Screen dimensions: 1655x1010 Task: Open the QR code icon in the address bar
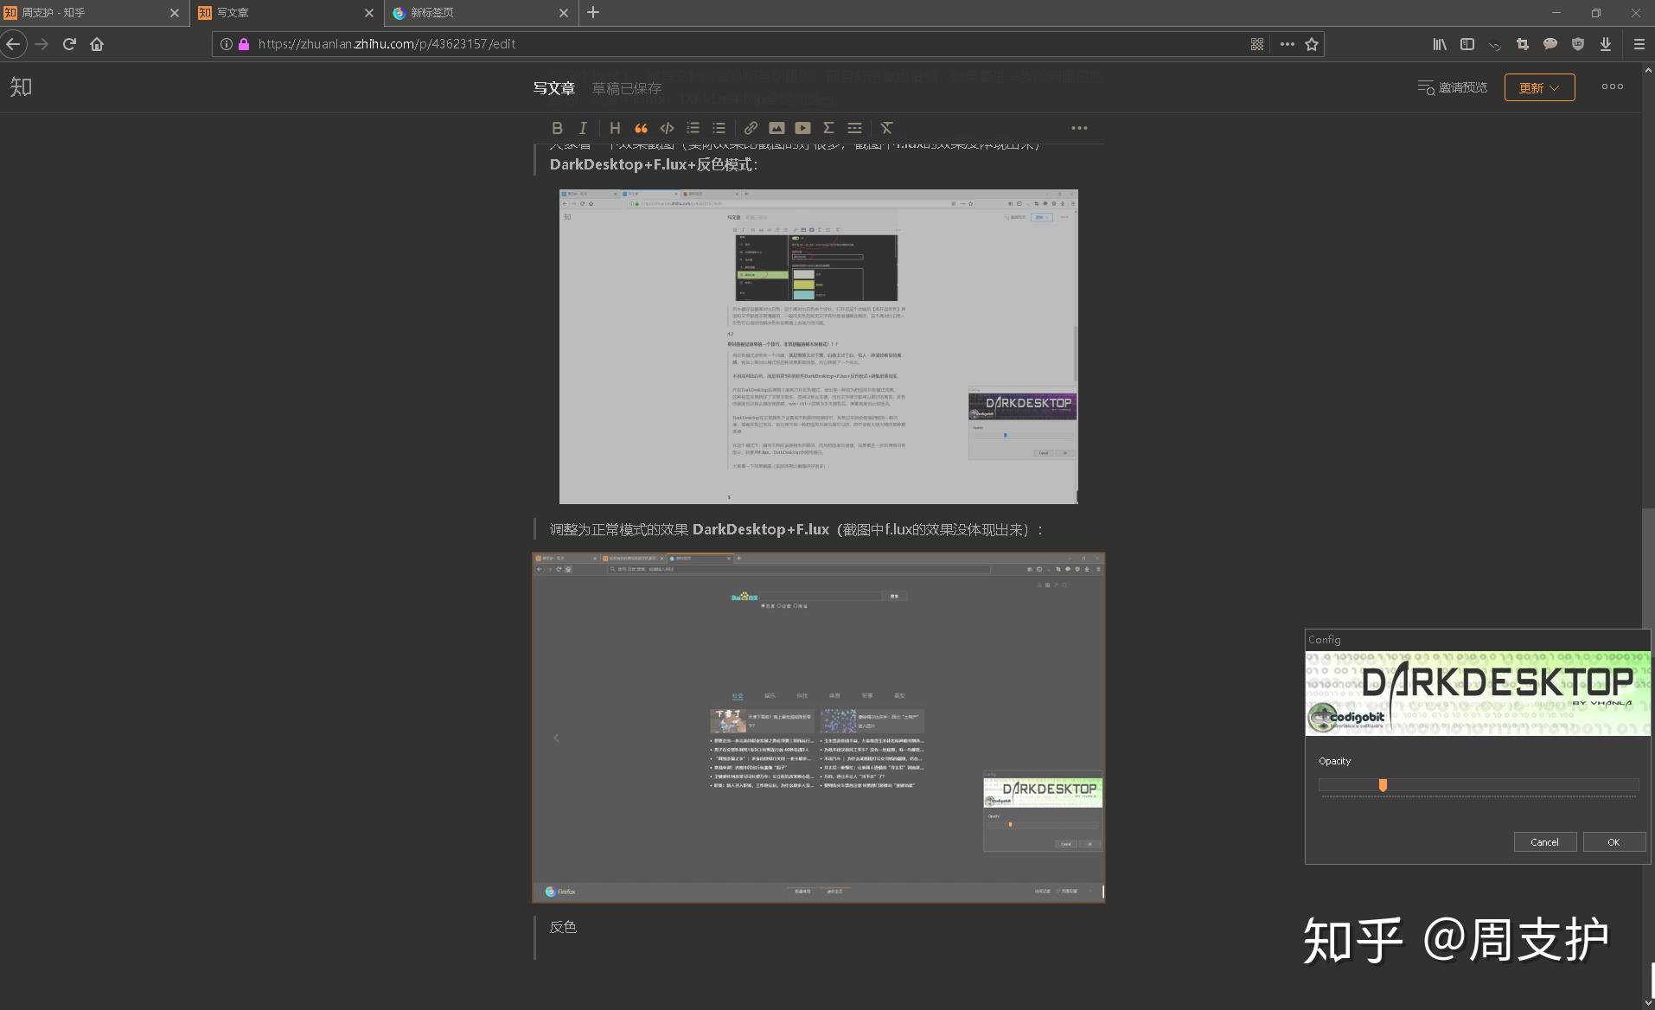tap(1257, 44)
